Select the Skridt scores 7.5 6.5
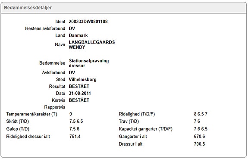The width and height of the screenshot is (248, 159). coord(76,121)
